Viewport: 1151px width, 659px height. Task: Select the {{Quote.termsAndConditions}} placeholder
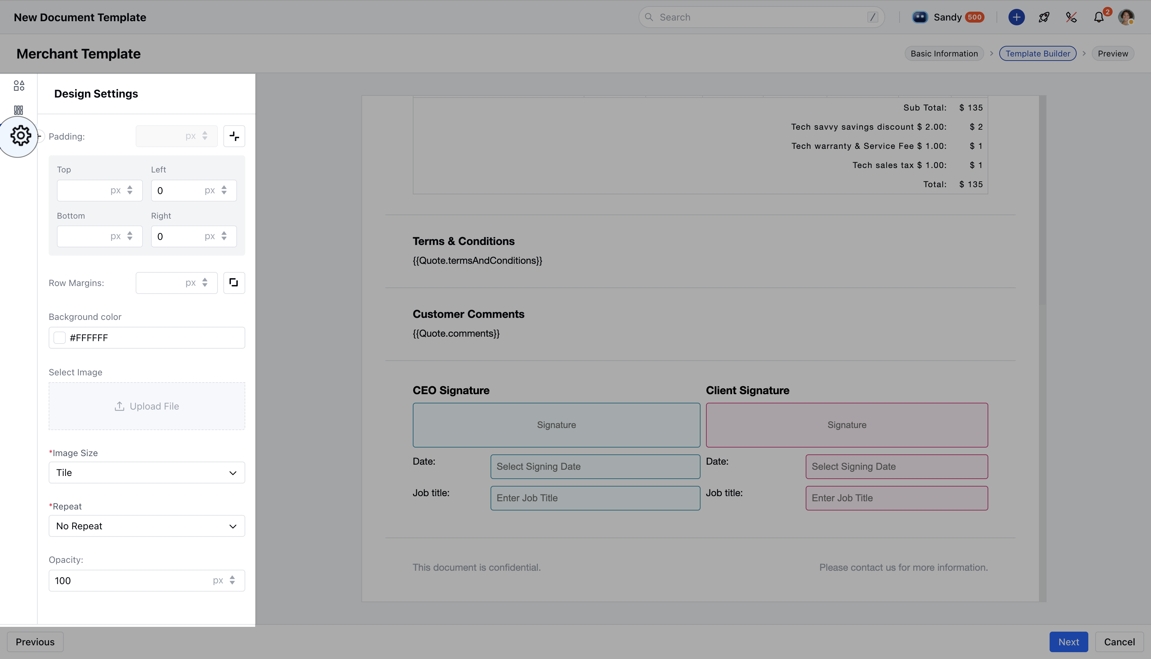477,260
